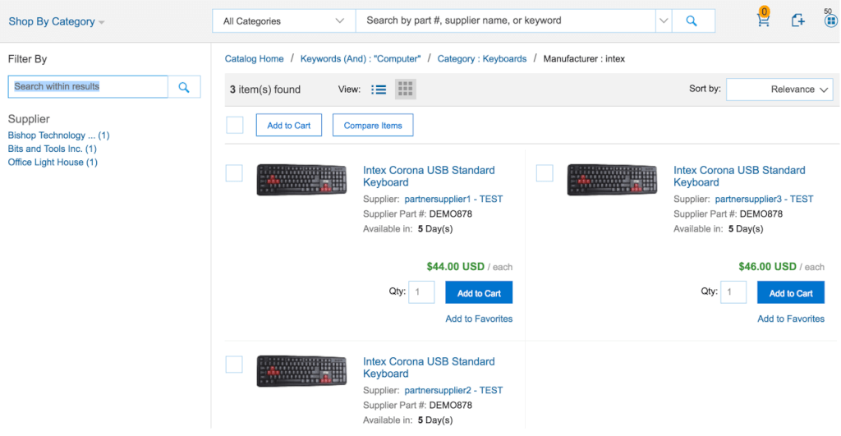Go to Catalog Home breadcrumb

click(255, 59)
